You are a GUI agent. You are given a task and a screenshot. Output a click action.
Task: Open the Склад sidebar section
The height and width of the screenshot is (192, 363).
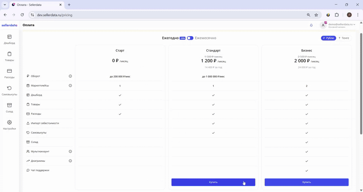pos(9,108)
